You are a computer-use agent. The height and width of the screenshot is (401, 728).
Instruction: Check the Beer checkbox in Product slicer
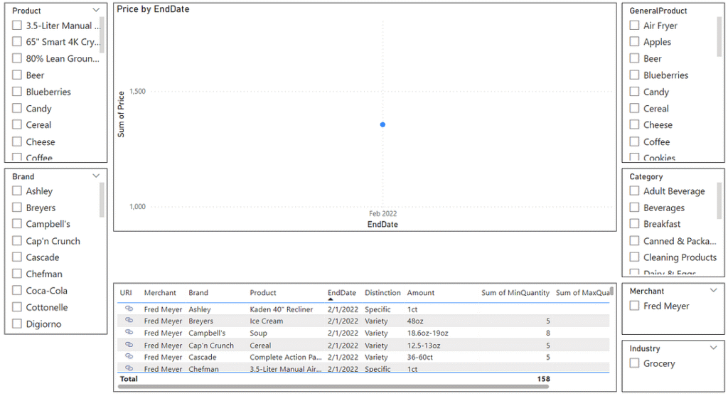coord(17,75)
